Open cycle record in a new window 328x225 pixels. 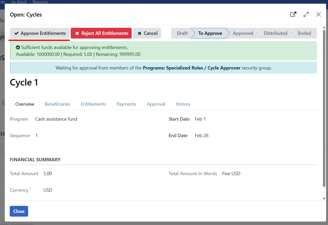(x=293, y=14)
